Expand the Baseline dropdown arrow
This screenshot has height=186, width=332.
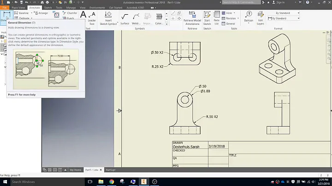[31, 13]
